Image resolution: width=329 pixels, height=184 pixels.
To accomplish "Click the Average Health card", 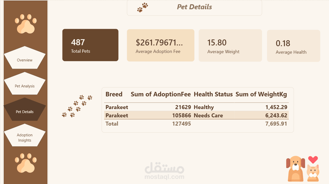I will 294,46.
